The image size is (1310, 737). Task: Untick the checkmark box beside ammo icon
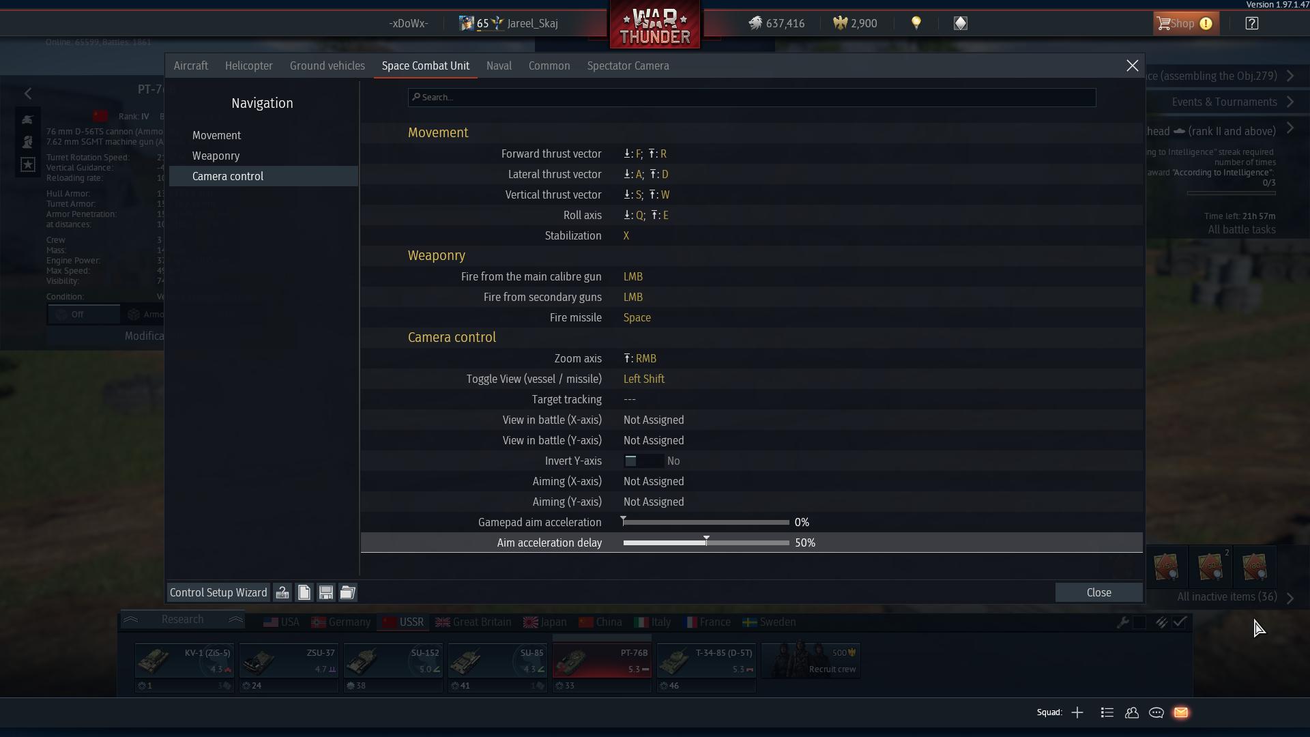[1180, 622]
